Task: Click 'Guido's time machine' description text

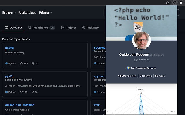Action: [x=17, y=110]
